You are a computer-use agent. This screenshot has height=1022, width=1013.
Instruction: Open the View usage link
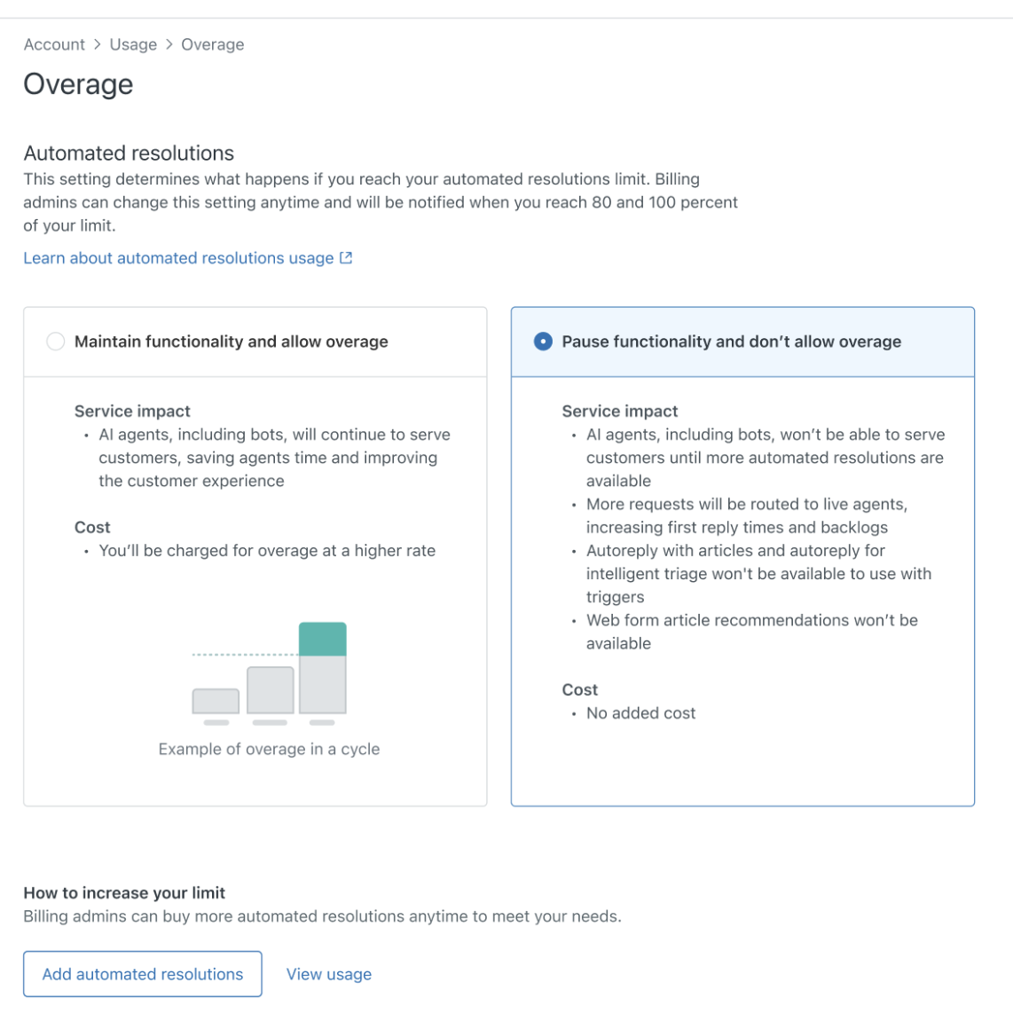click(328, 974)
